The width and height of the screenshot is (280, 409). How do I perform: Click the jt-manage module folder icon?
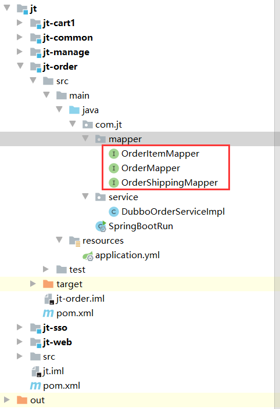pyautogui.click(x=35, y=53)
